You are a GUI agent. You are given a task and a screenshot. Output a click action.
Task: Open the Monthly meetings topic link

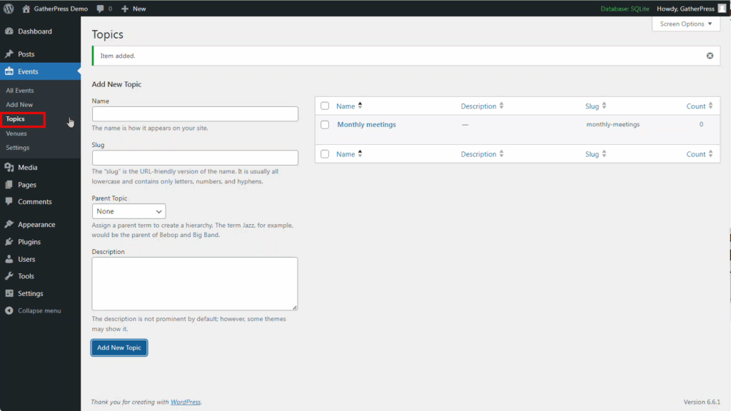[366, 125]
